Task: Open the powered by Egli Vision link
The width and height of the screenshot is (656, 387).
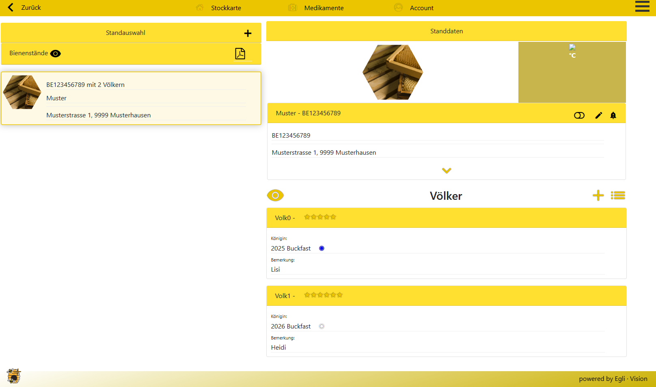Action: pyautogui.click(x=613, y=379)
